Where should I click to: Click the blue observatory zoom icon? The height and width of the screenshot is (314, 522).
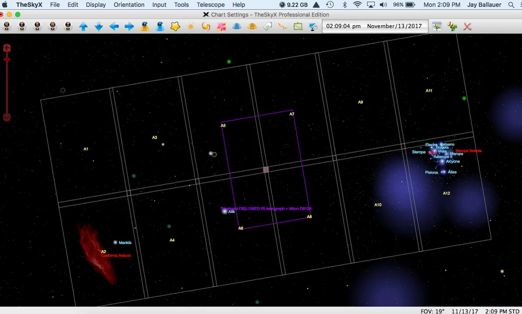click(160, 26)
